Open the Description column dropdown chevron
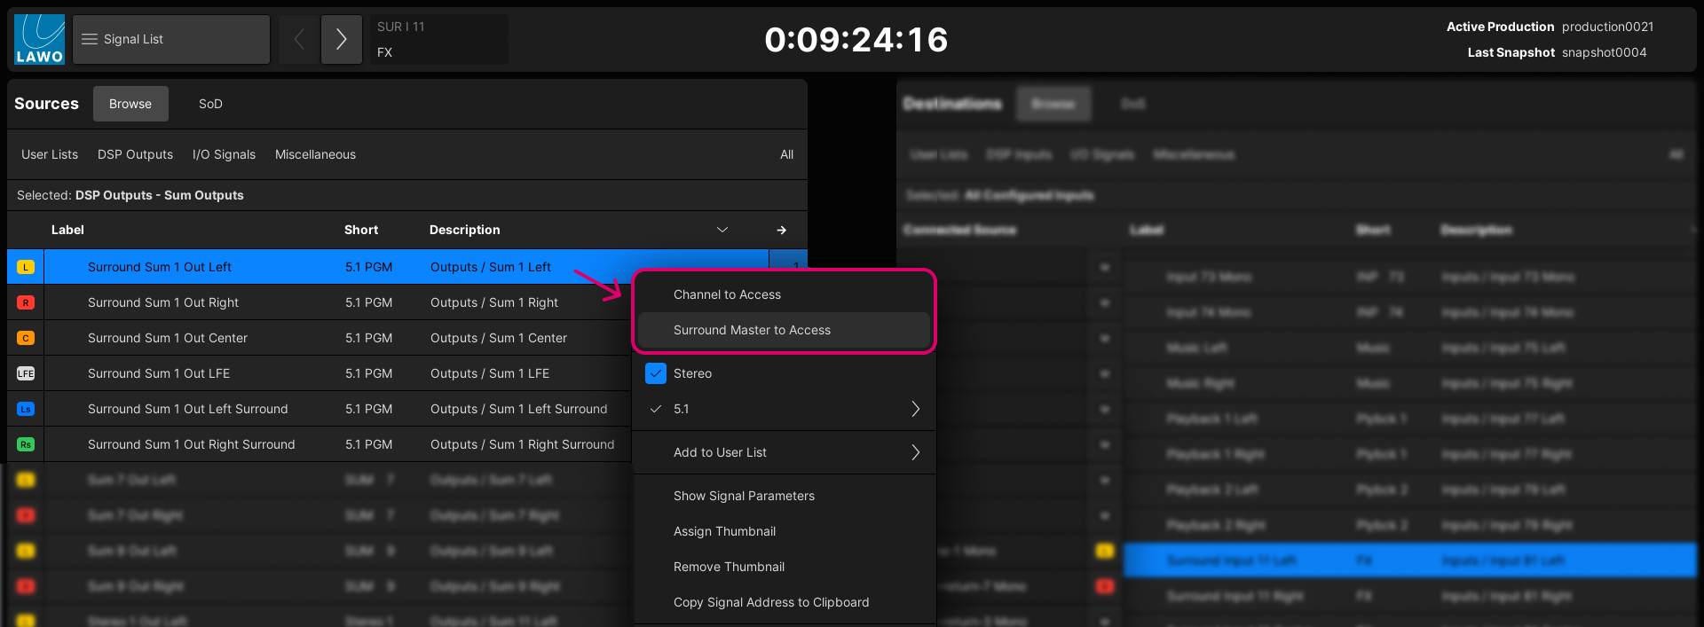The width and height of the screenshot is (1704, 627). [x=722, y=230]
